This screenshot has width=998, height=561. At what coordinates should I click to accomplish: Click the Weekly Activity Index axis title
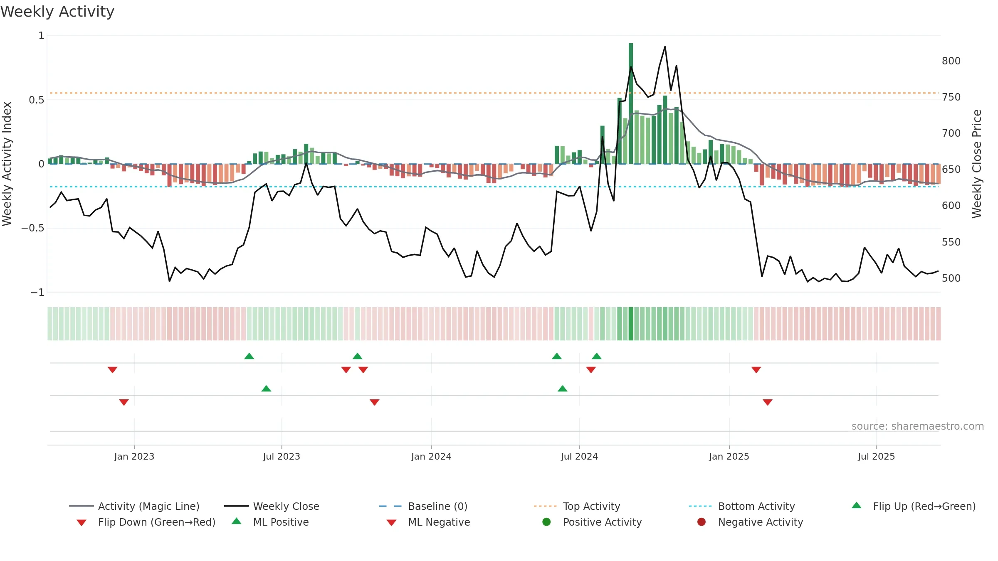7,164
